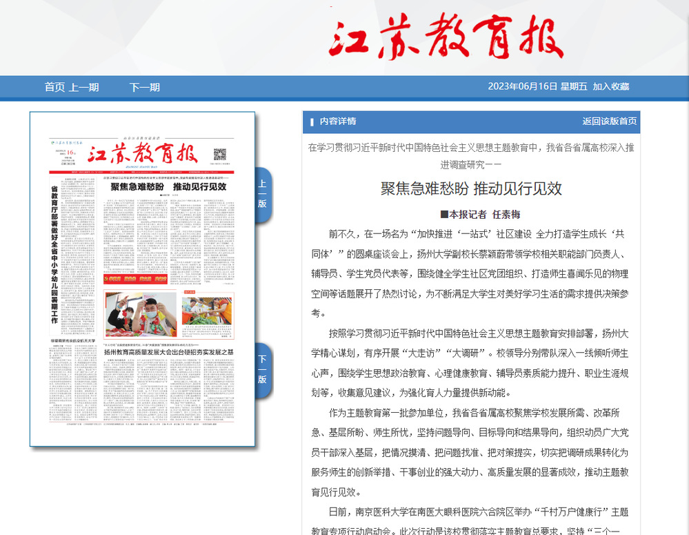Click 加入收藏 to bookmark site
Image resolution: width=689 pixels, height=535 pixels.
pyautogui.click(x=611, y=86)
